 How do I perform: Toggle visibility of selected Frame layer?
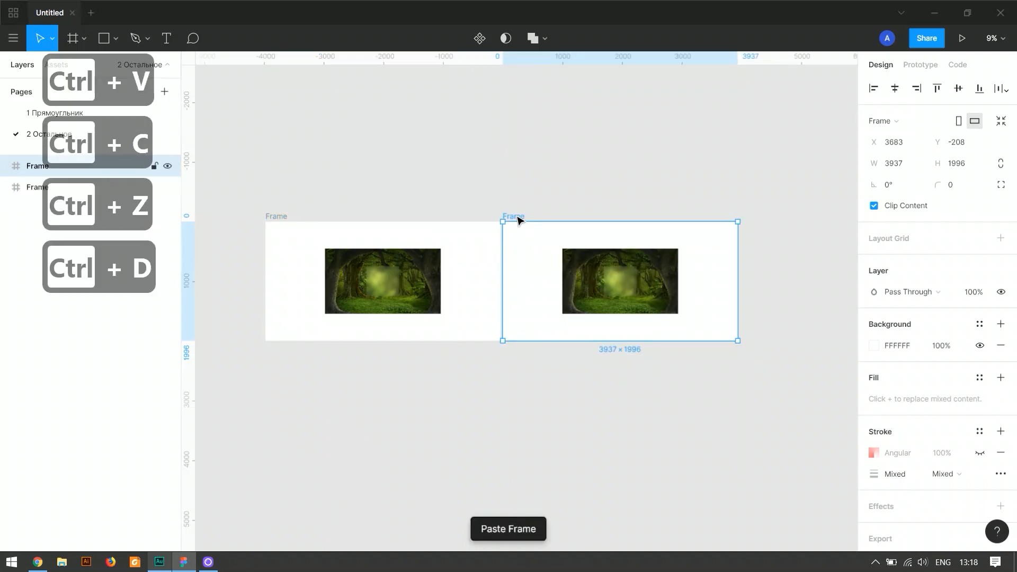[x=167, y=166]
